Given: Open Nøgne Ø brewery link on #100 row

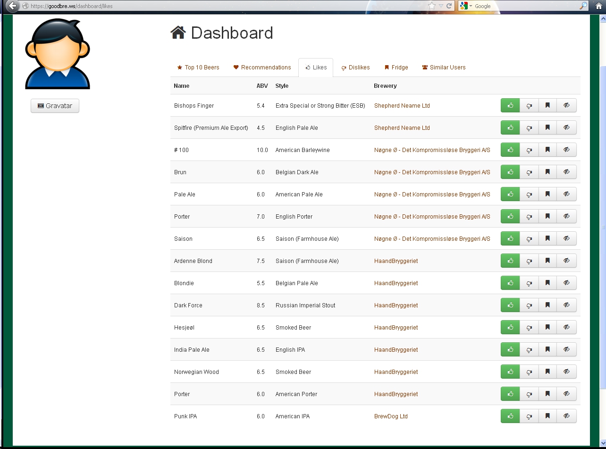Looking at the screenshot, I should click(432, 150).
